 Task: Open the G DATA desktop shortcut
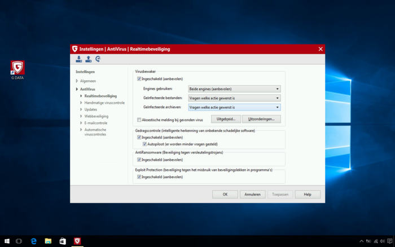coord(17,70)
